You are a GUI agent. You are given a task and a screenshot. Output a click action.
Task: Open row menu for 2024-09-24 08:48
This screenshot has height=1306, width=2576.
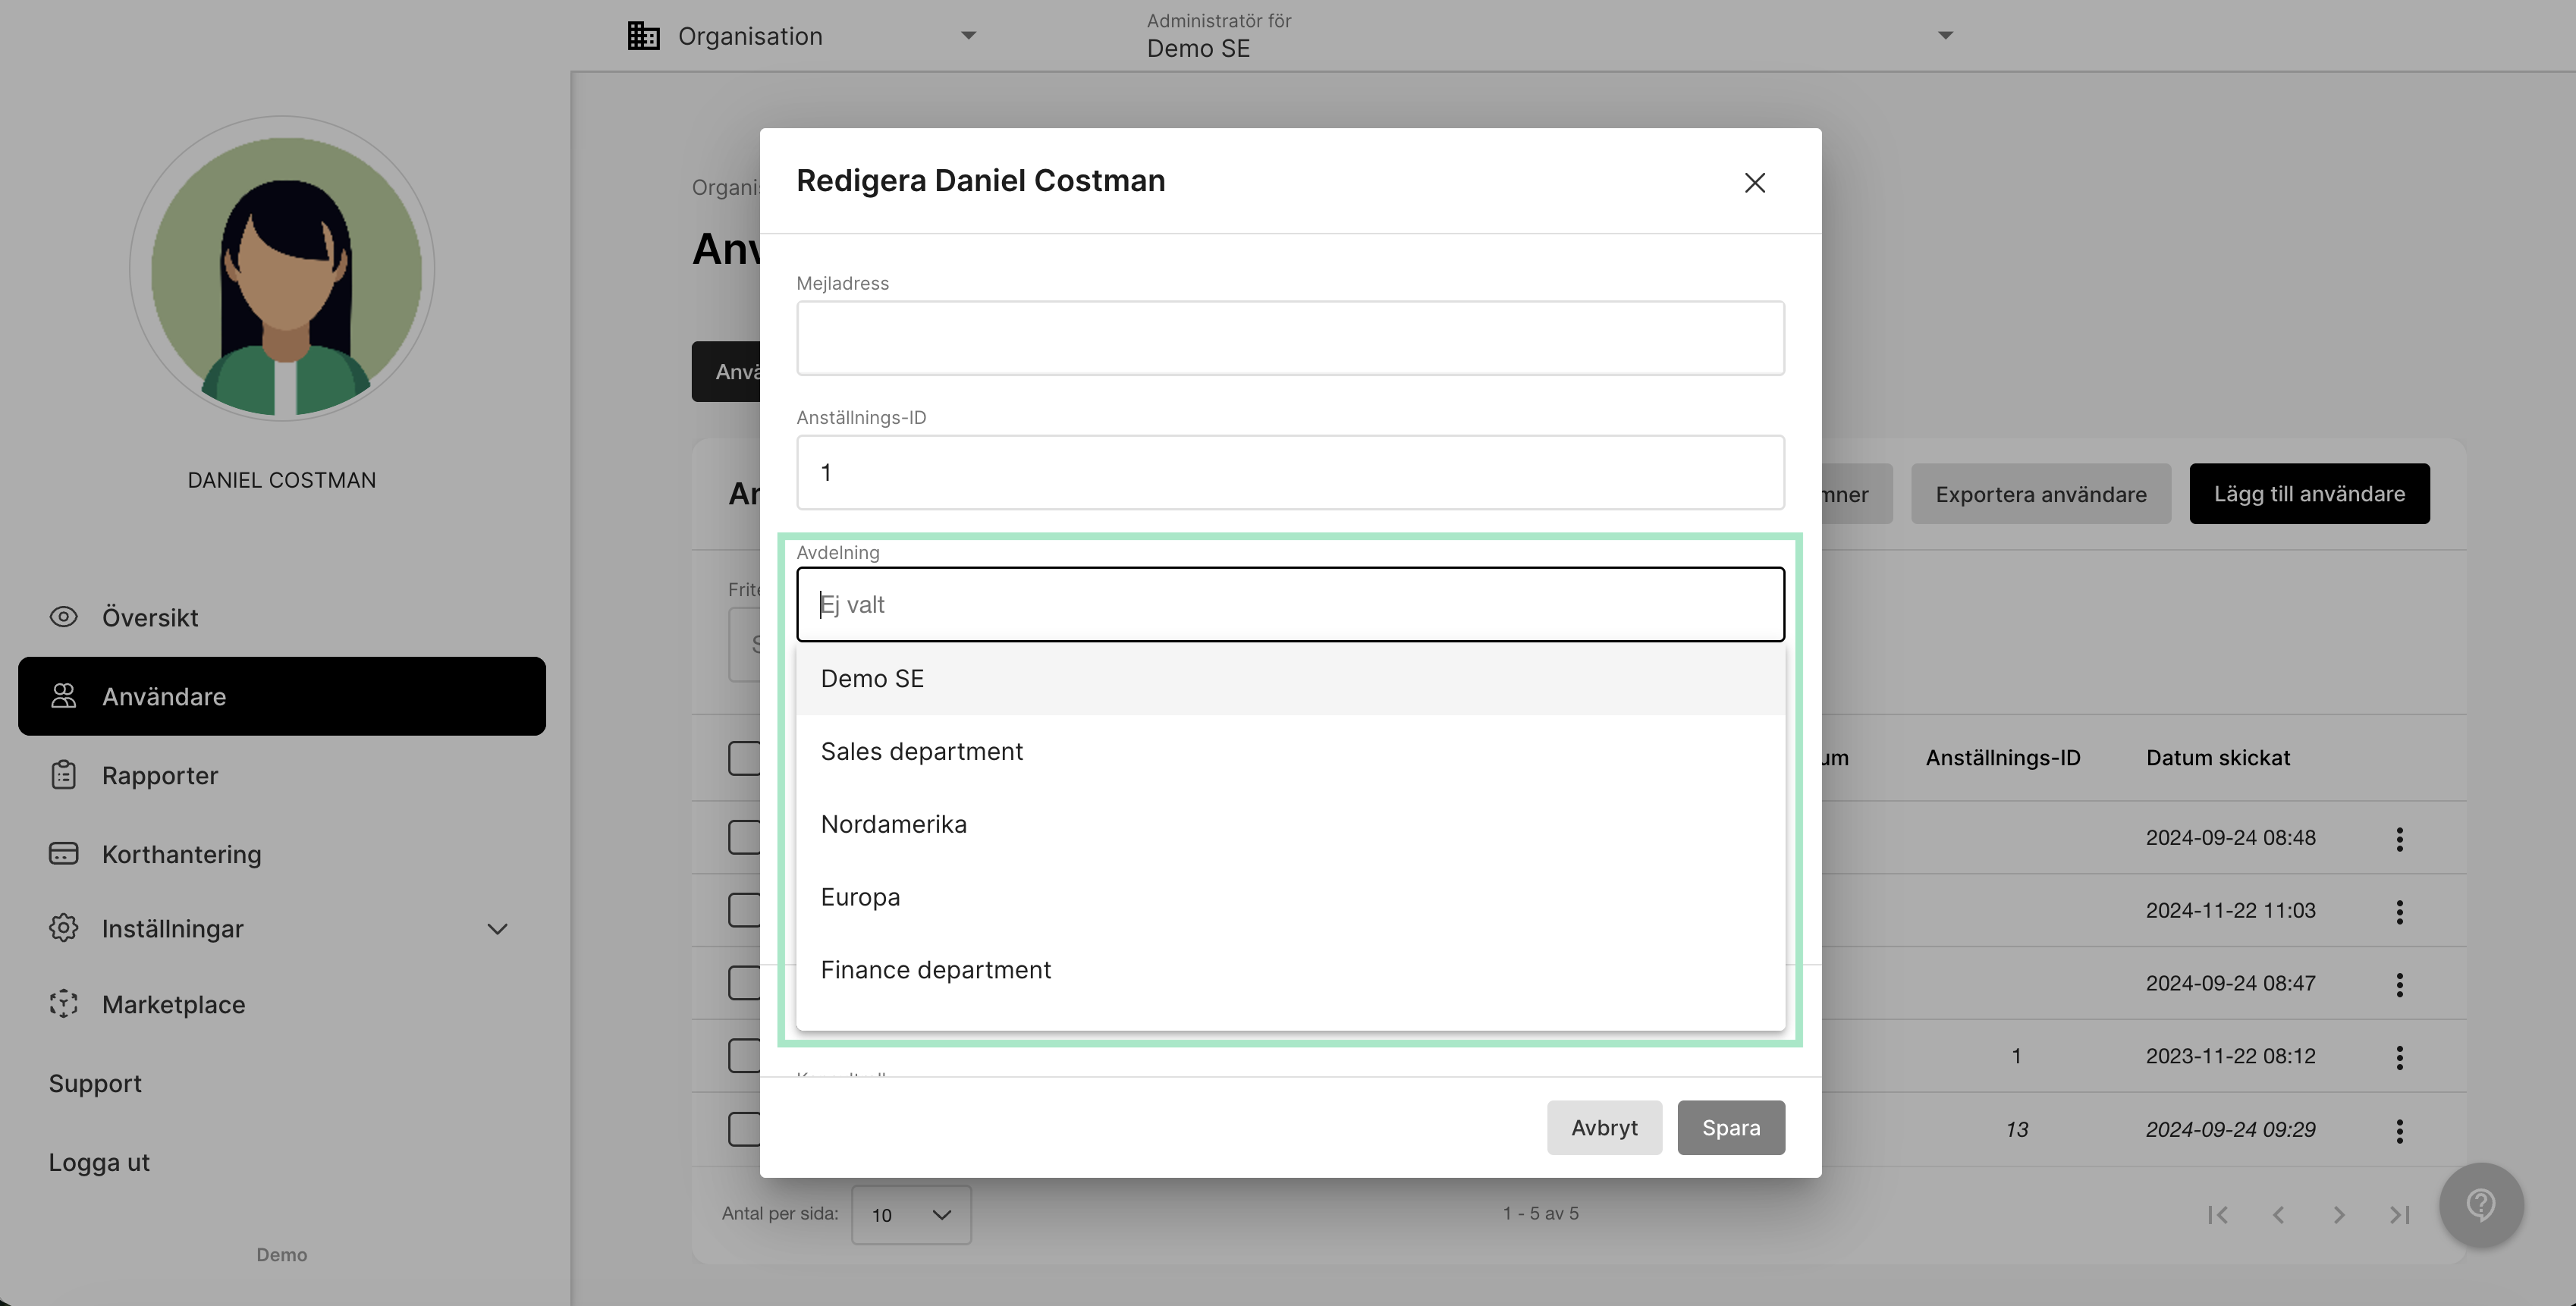tap(2399, 839)
